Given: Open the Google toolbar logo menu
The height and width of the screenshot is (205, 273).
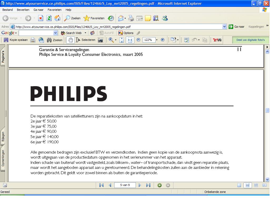Looking at the screenshot, I should 9,33.
